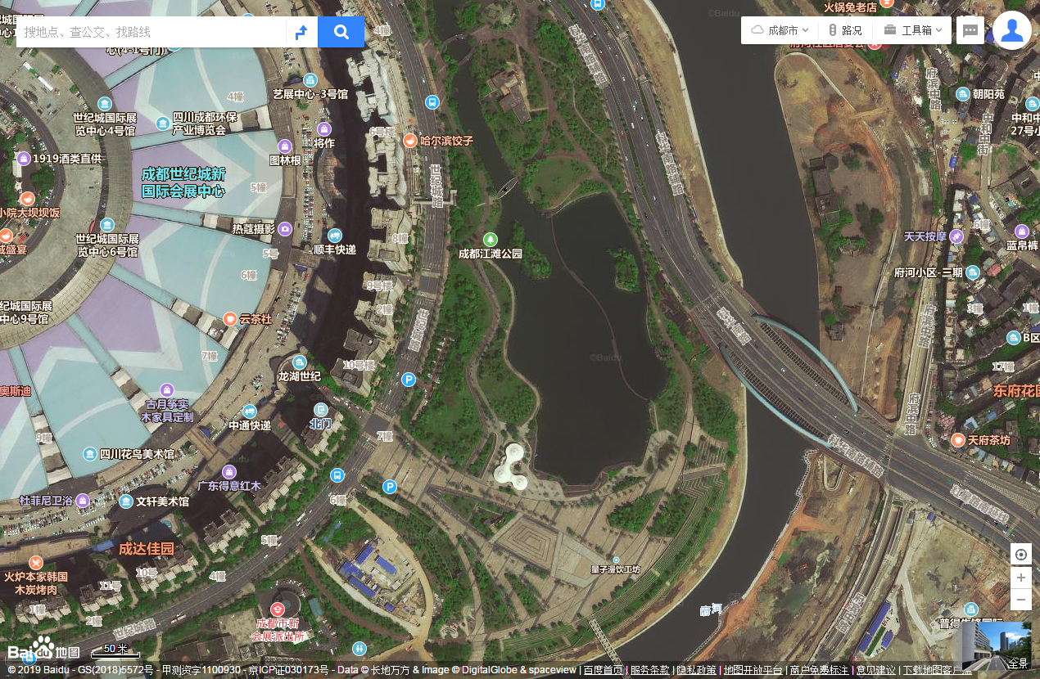
Task: Select the 哈尔滨饺子 restaurant marker
Action: [x=409, y=141]
